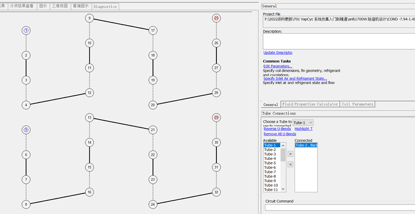This screenshot has width=415, height=214.
Task: Click tube node 7
Action: [x=26, y=180]
